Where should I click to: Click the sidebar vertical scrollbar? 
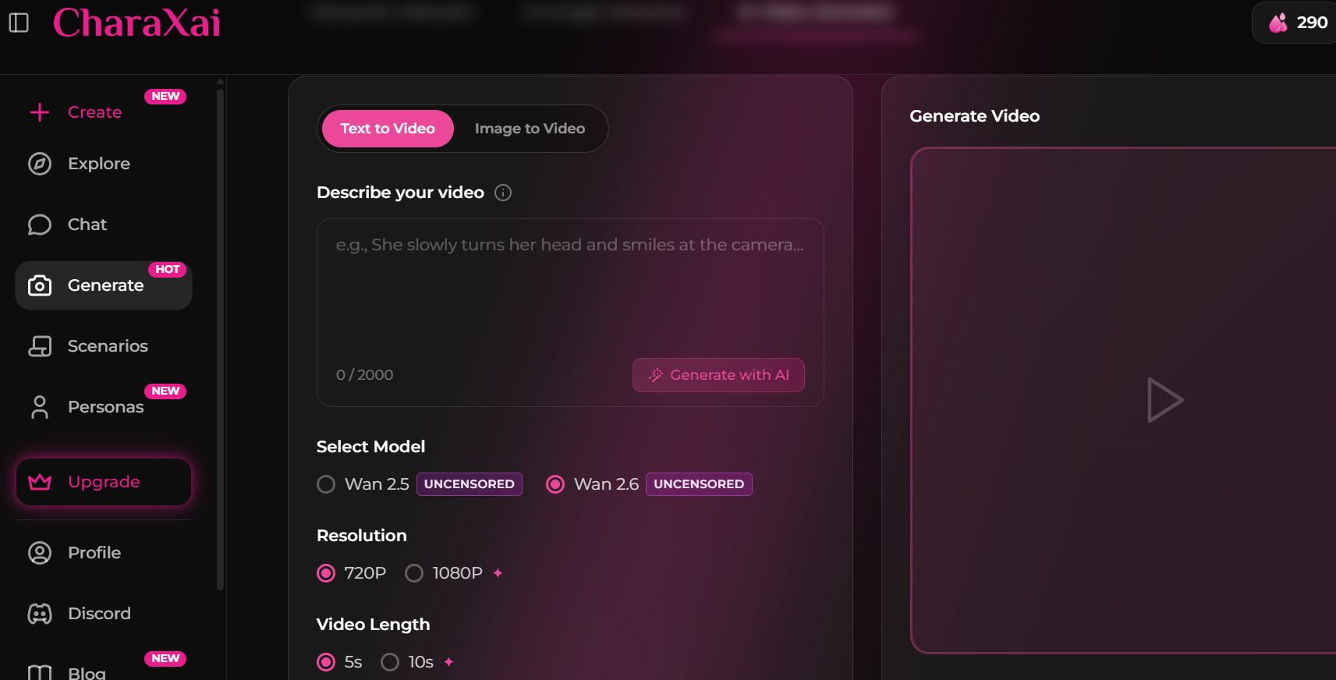(x=220, y=338)
